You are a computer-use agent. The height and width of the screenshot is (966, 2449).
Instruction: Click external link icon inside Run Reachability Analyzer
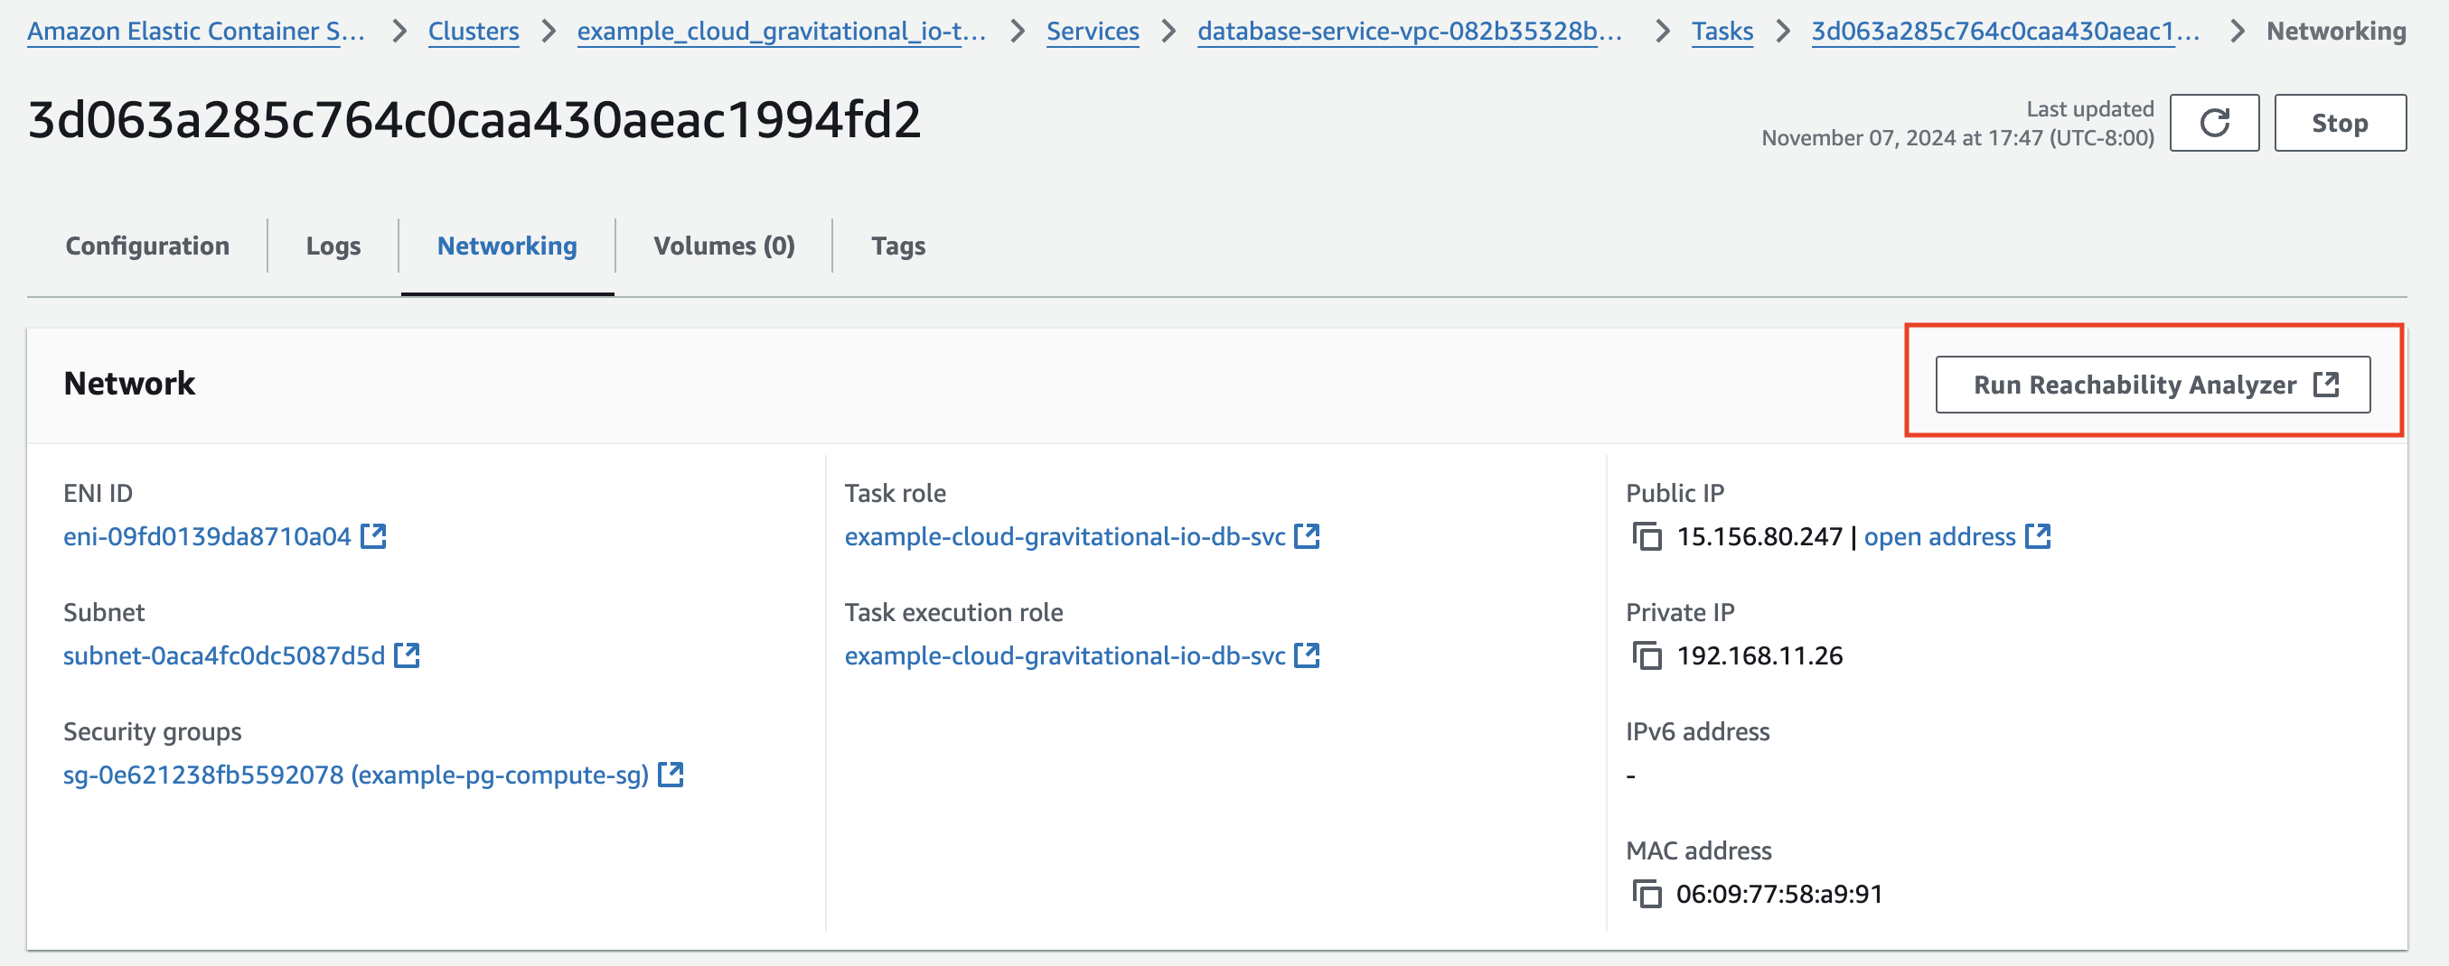2327,384
